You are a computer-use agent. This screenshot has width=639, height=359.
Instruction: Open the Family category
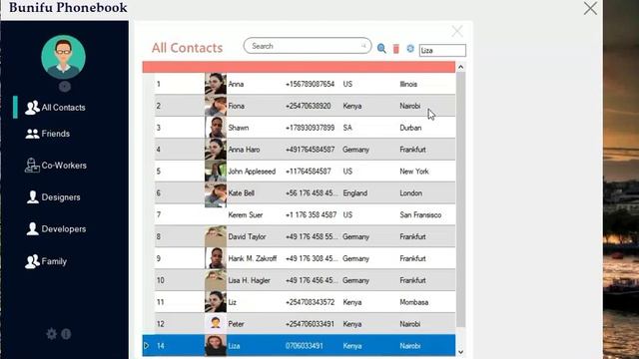coord(46,261)
